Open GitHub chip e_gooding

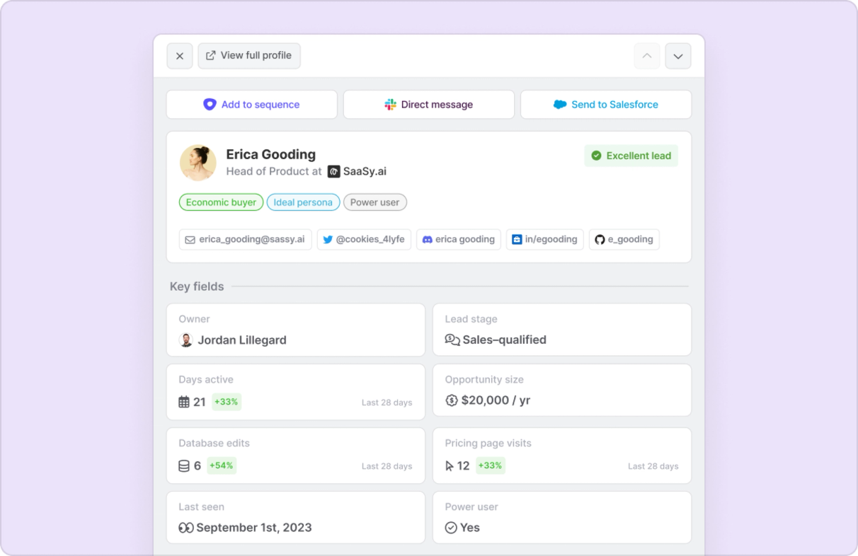coord(624,240)
